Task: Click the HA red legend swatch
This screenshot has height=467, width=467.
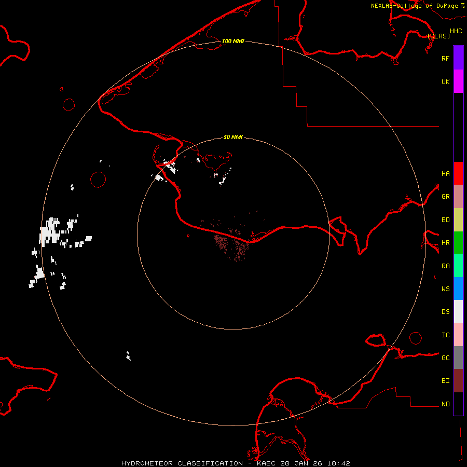Action: pos(458,173)
